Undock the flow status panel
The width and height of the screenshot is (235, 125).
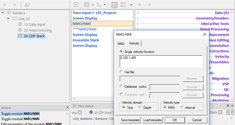click(x=228, y=106)
